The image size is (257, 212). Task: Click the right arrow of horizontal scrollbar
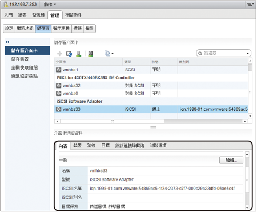click(x=245, y=121)
